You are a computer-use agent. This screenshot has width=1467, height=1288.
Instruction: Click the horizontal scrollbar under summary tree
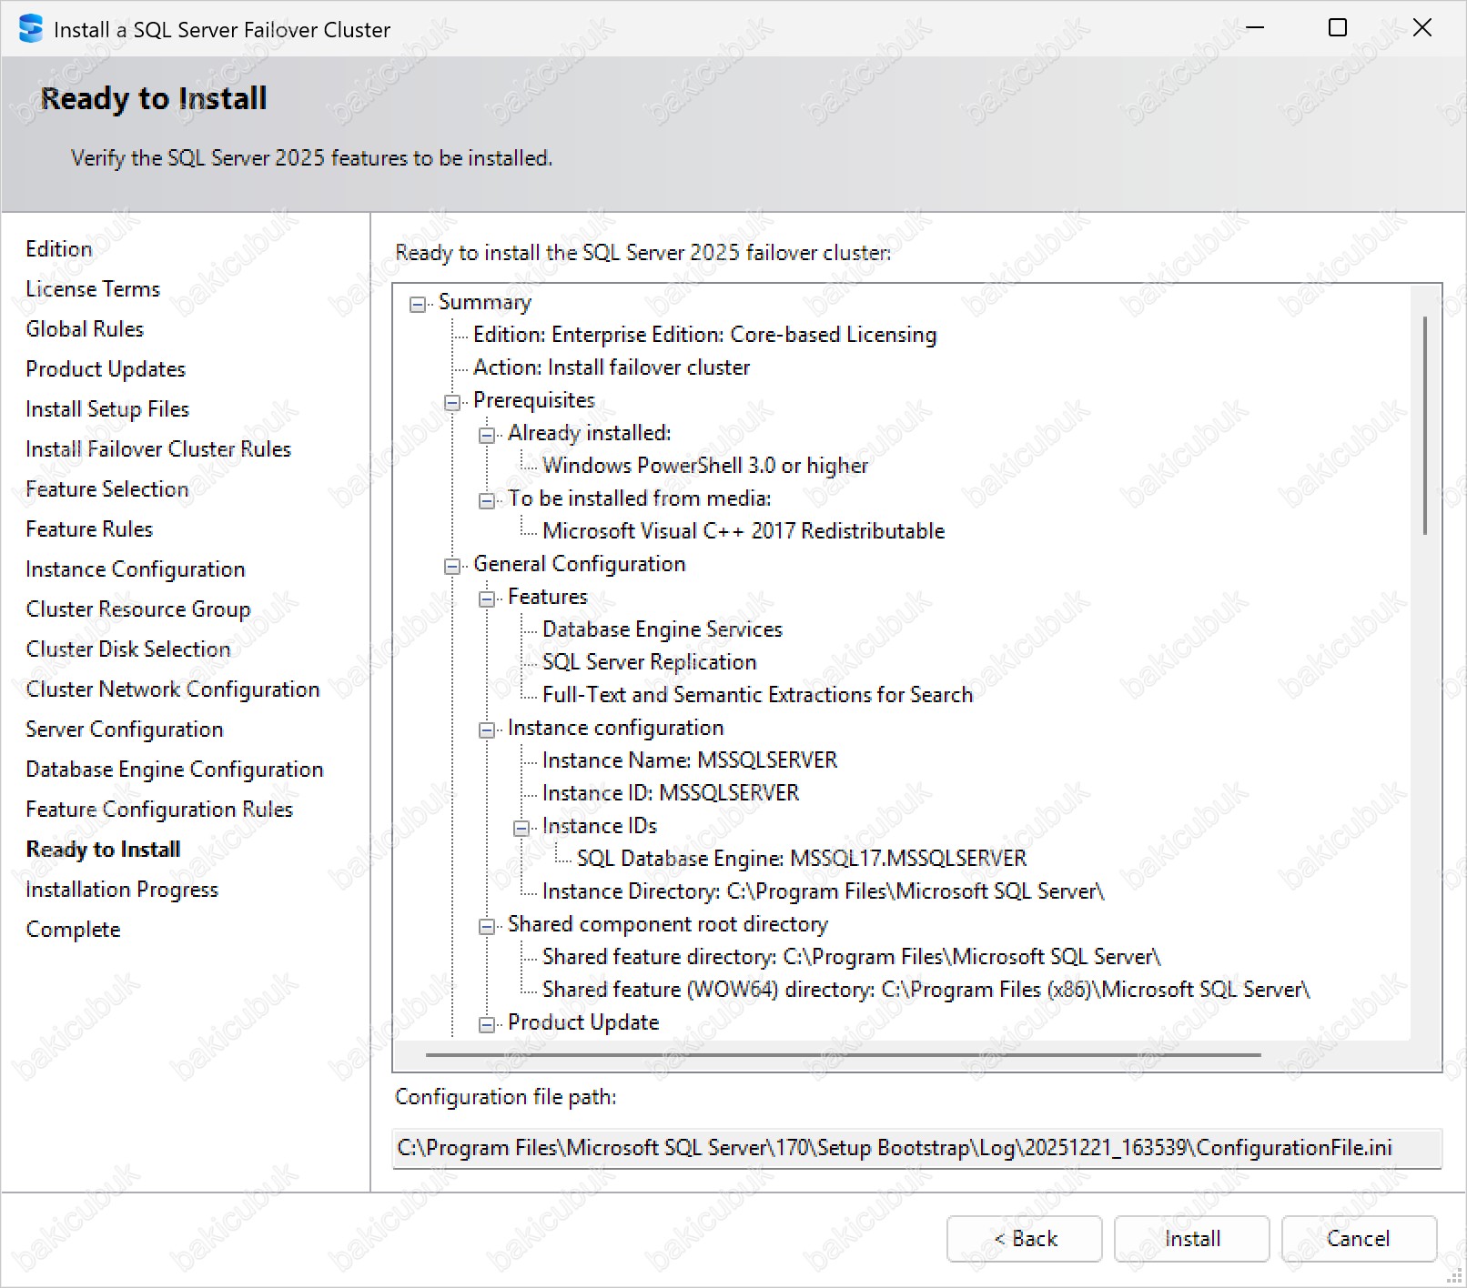(x=842, y=1055)
